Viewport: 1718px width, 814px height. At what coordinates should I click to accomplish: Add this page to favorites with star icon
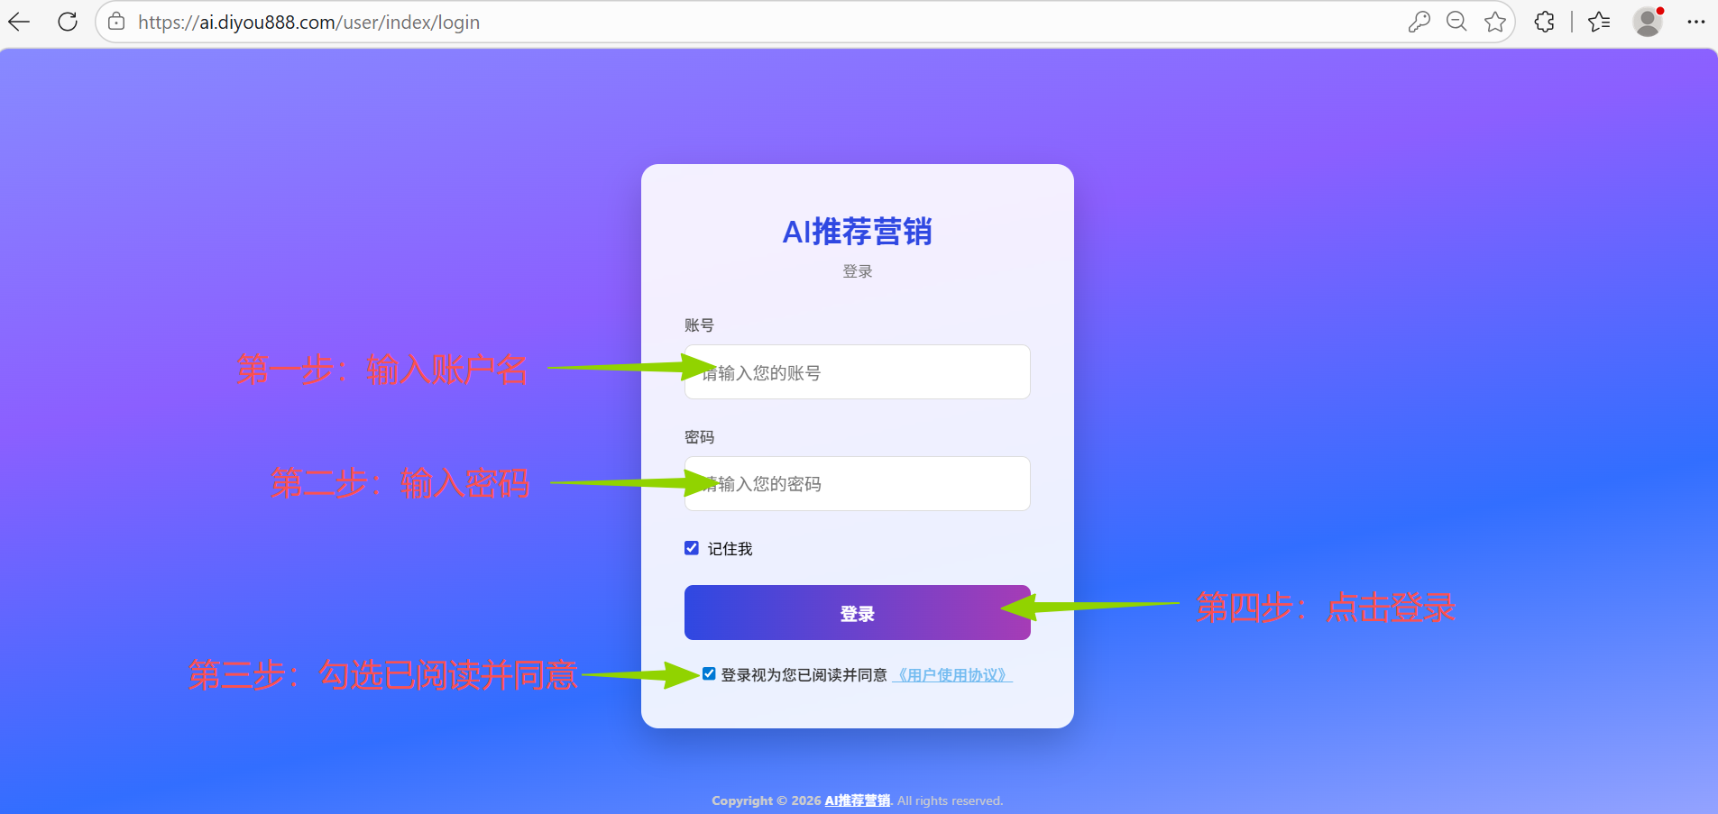tap(1495, 22)
